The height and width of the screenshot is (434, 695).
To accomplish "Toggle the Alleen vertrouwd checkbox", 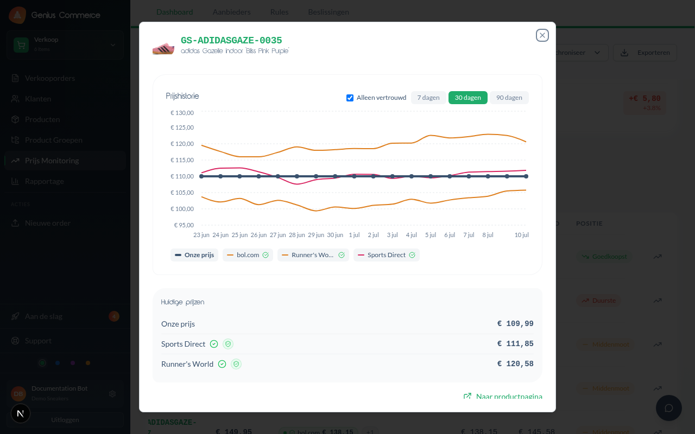I will 350,98.
